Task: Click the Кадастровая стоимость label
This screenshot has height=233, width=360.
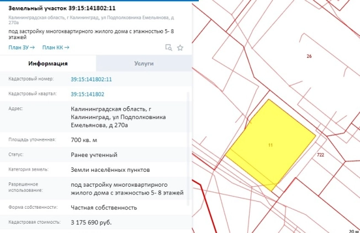Action: tap(34, 222)
